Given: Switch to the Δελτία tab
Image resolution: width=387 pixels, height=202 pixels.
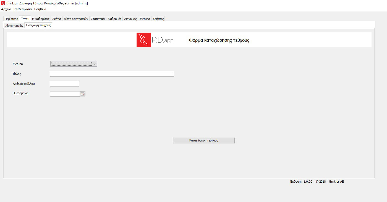Looking at the screenshot, I should click(57, 19).
